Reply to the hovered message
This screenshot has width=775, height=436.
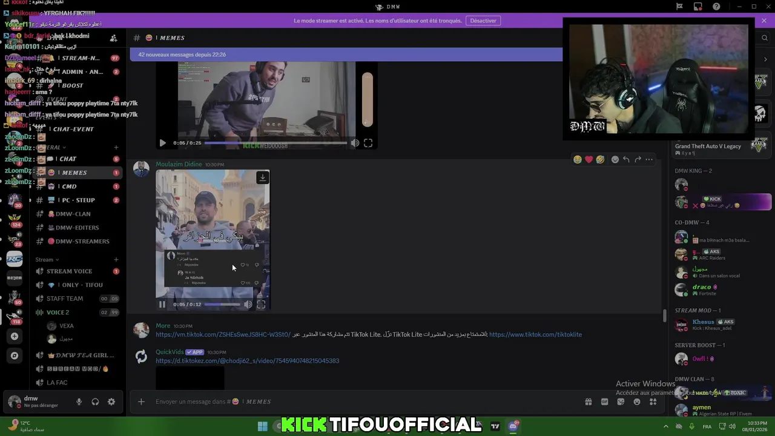tap(626, 159)
